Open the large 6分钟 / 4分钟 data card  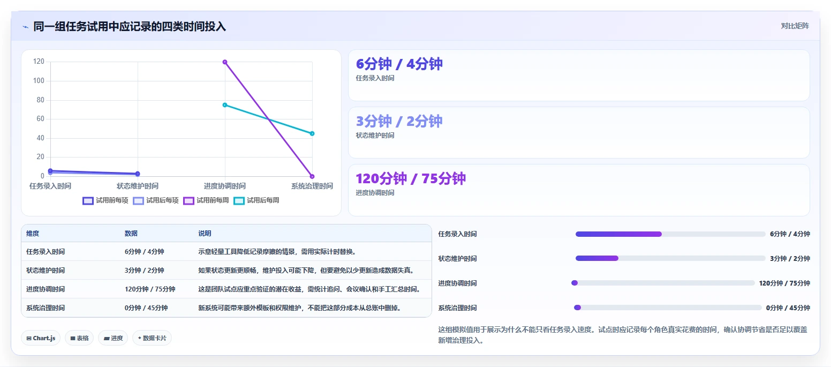click(x=579, y=75)
